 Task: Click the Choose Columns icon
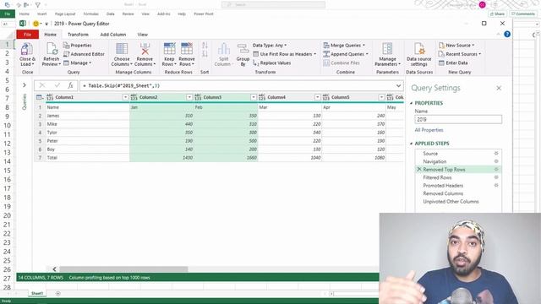click(x=122, y=49)
